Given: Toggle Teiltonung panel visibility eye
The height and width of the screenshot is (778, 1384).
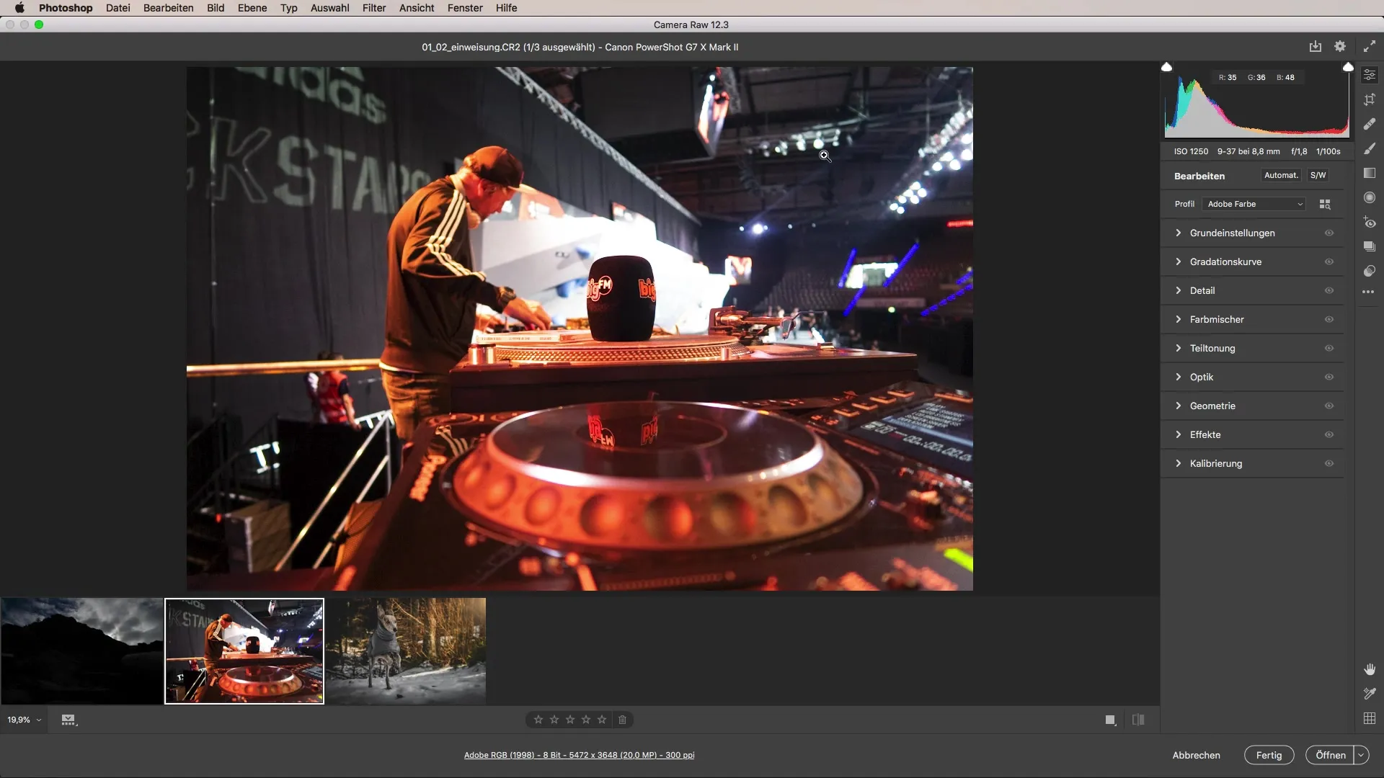Looking at the screenshot, I should (1329, 348).
